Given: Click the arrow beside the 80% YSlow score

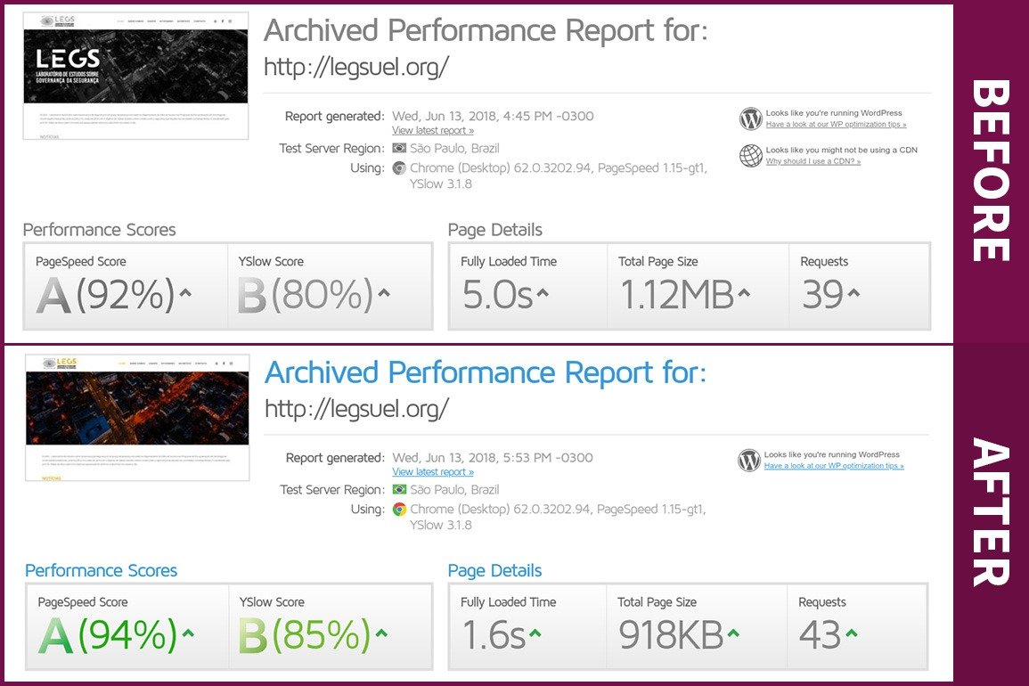Looking at the screenshot, I should pos(384,293).
